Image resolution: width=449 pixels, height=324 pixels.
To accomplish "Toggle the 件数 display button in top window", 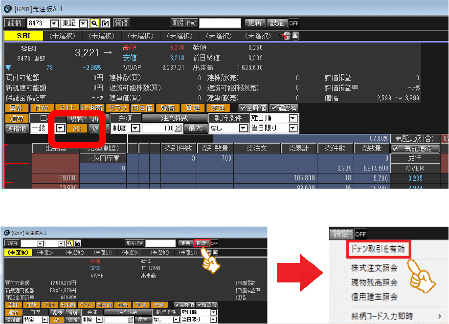I will tap(42, 108).
